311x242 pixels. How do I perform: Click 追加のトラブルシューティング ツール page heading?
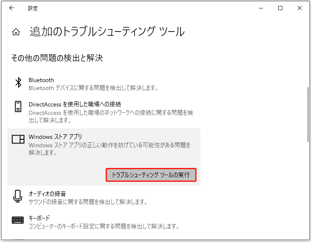(x=107, y=32)
